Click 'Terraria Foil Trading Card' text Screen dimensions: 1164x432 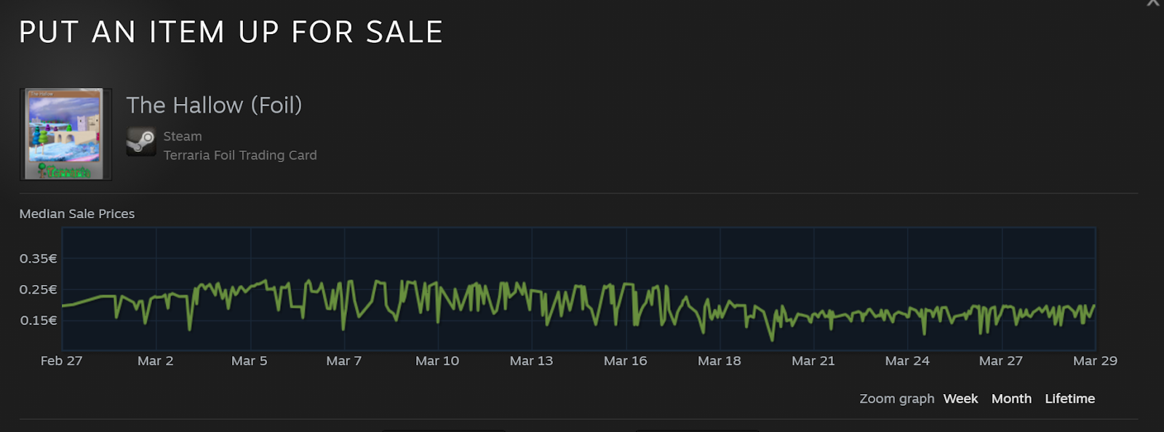tap(240, 155)
